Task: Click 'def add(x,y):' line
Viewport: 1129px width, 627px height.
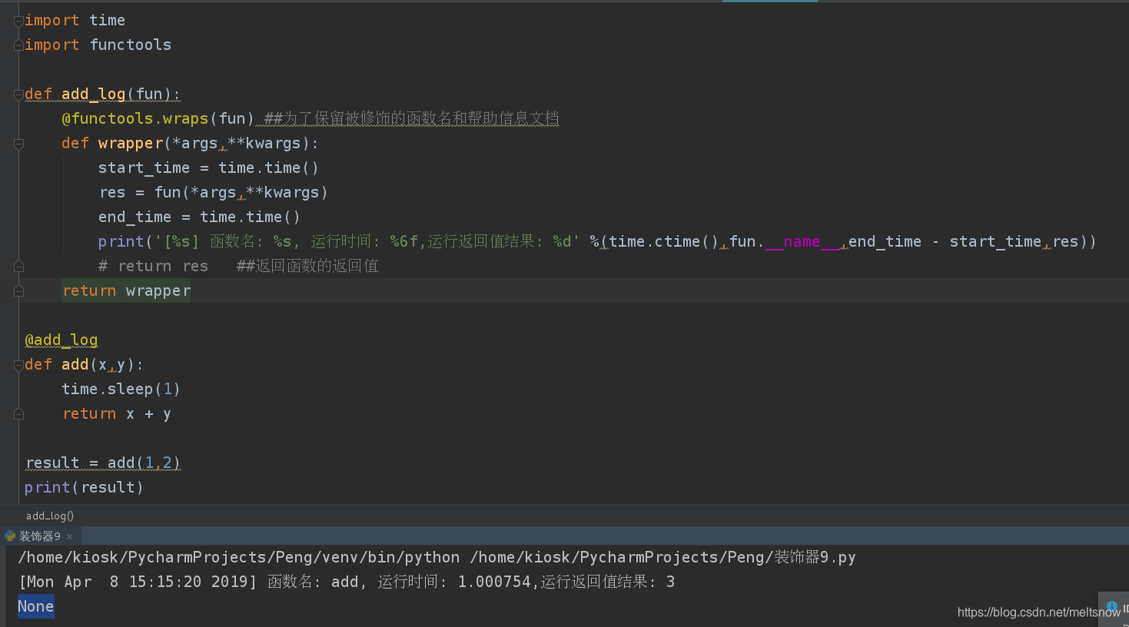Action: click(84, 364)
